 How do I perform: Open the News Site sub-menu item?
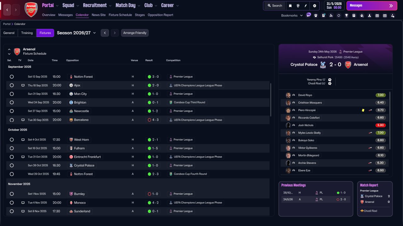tap(99, 15)
